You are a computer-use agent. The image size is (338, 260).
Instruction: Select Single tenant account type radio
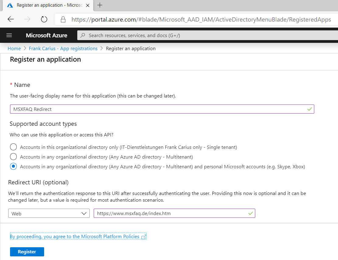point(13,147)
